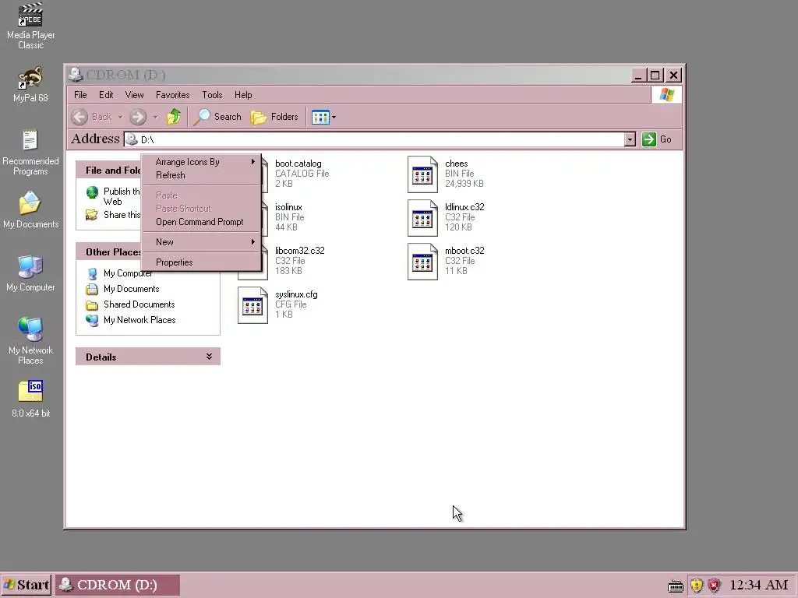Open the File menu
The height and width of the screenshot is (598, 798).
(x=80, y=95)
